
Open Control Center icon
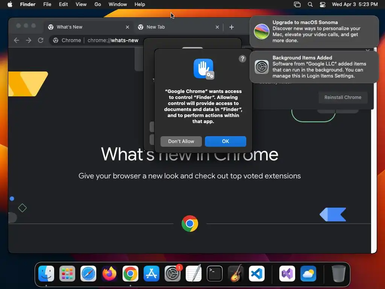(x=322, y=5)
